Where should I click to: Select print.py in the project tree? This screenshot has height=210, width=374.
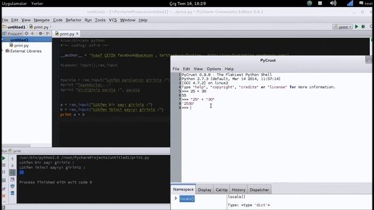(x=19, y=45)
